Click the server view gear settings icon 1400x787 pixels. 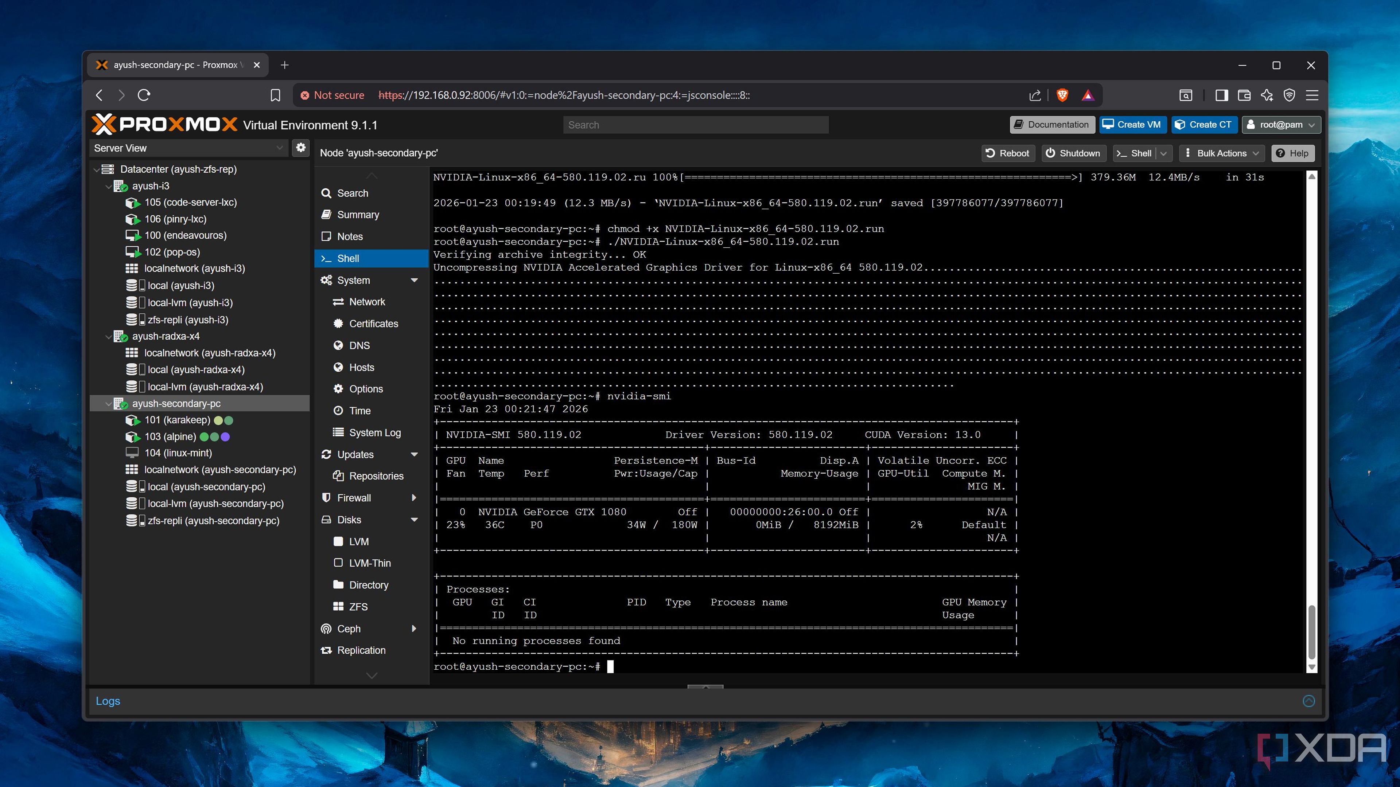point(300,148)
